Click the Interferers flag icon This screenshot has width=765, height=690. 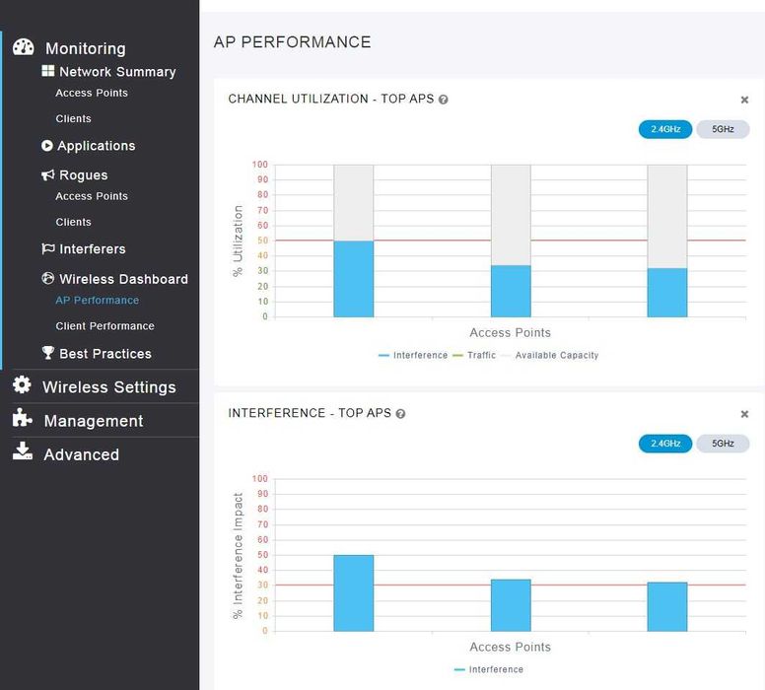47,248
